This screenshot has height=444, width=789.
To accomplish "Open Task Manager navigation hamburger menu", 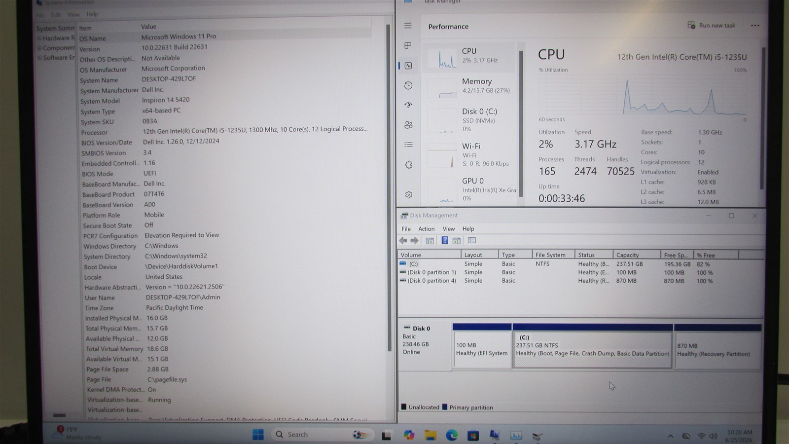I will pyautogui.click(x=408, y=26).
